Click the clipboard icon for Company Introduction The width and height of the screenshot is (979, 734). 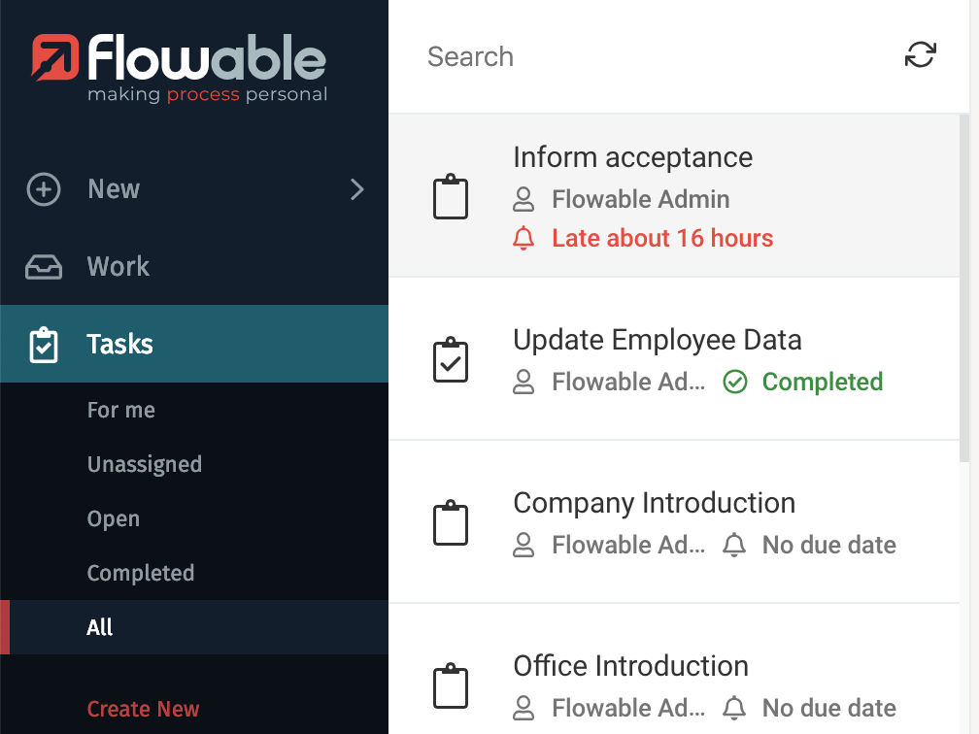[450, 523]
